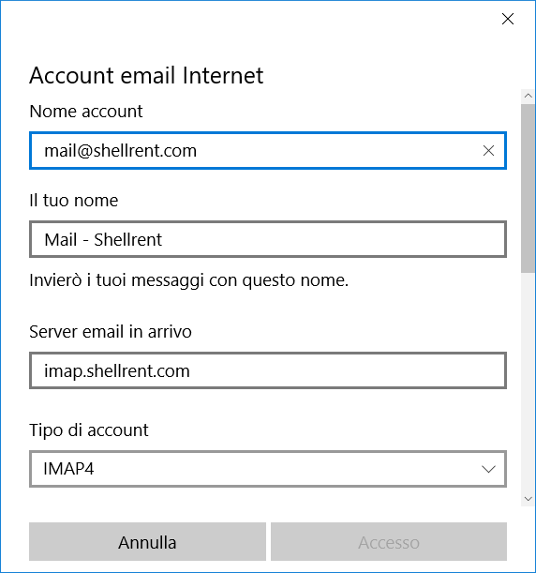The image size is (536, 573).
Task: Click the Account email Internet heading
Action: point(146,76)
